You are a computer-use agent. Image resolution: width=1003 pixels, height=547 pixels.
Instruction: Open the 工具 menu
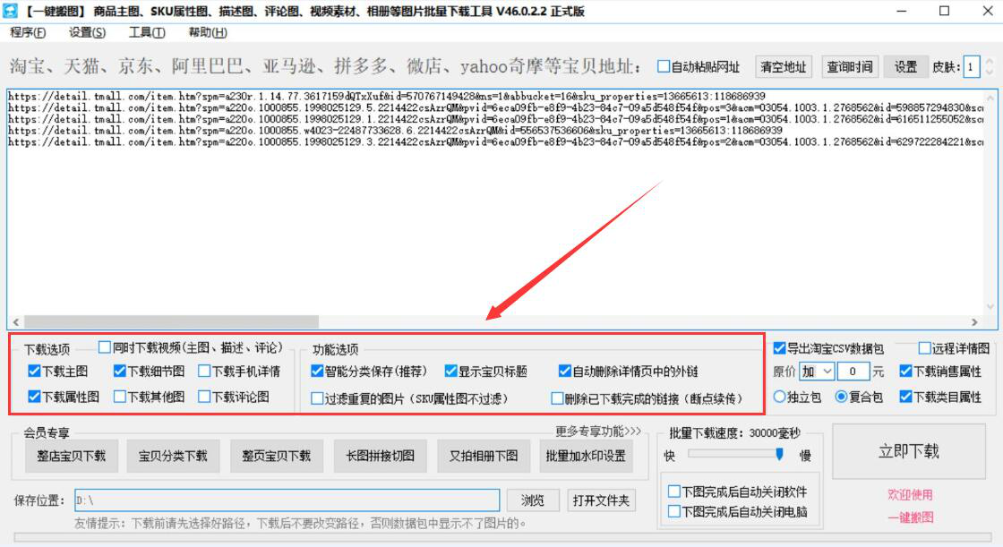[x=148, y=31]
